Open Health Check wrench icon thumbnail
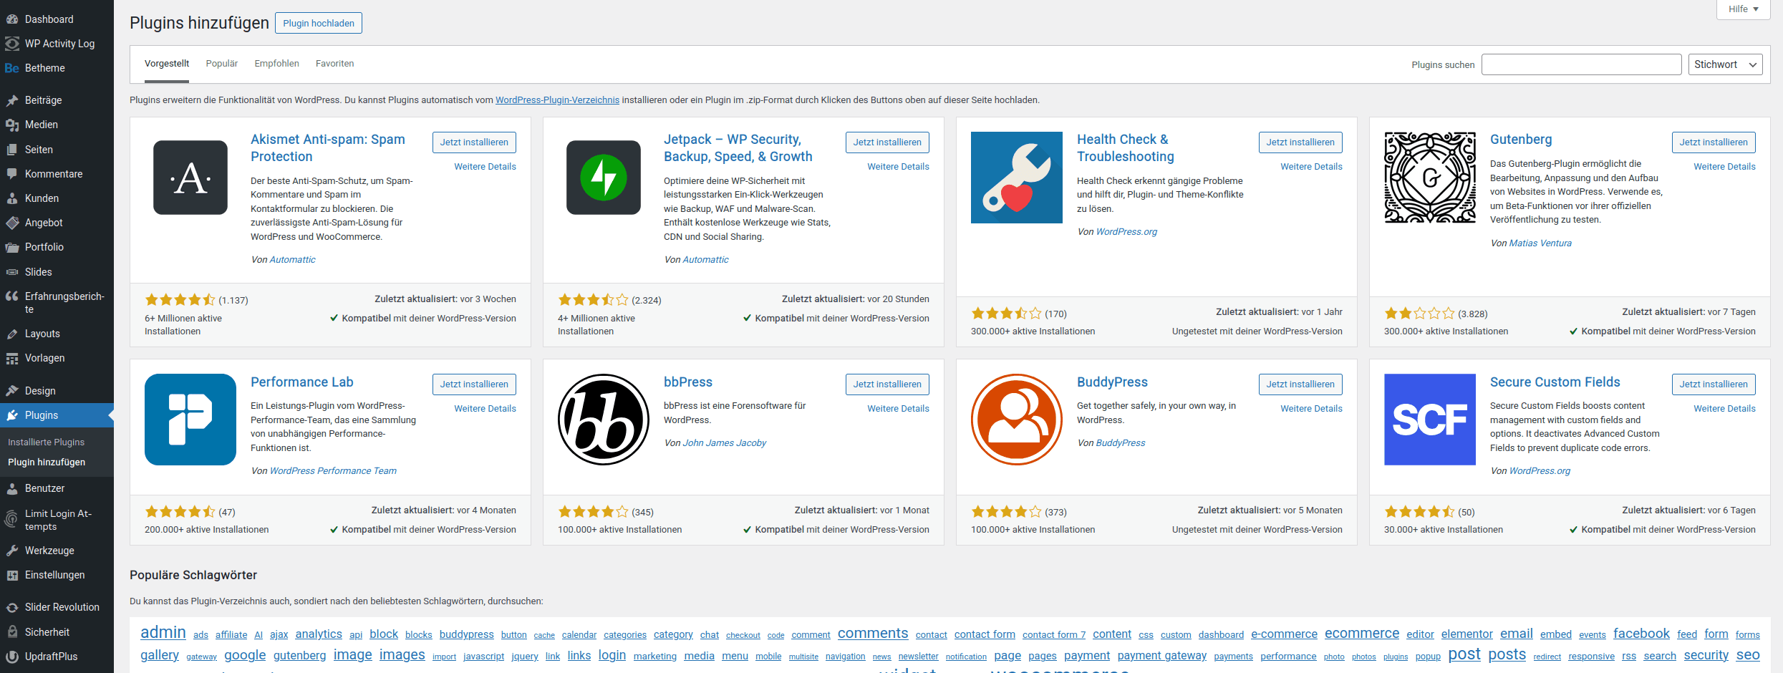Viewport: 1783px width, 673px height. [1016, 178]
